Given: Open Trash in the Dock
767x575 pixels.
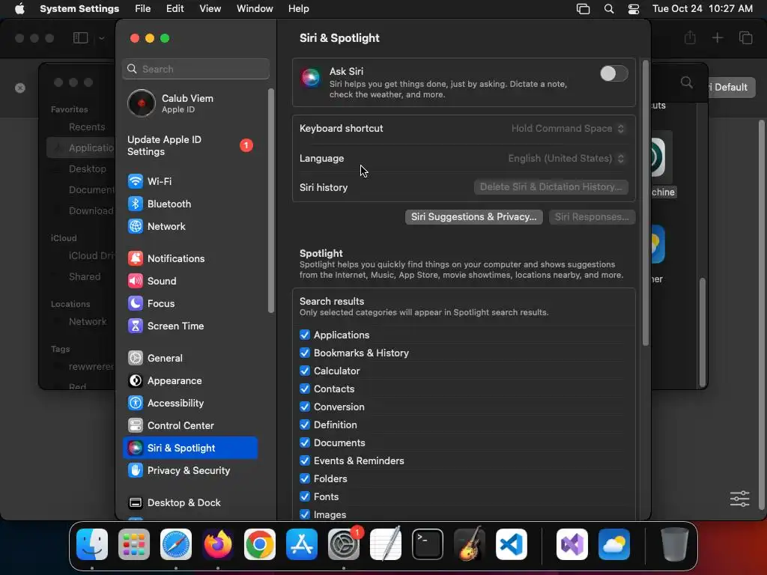Looking at the screenshot, I should click(675, 544).
